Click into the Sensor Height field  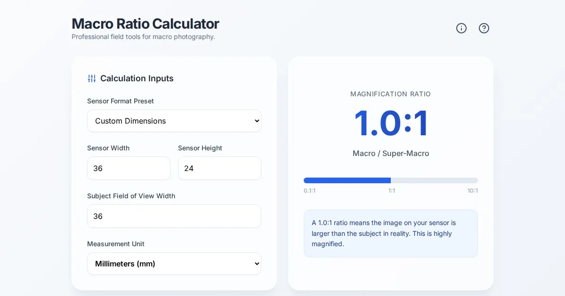point(219,168)
